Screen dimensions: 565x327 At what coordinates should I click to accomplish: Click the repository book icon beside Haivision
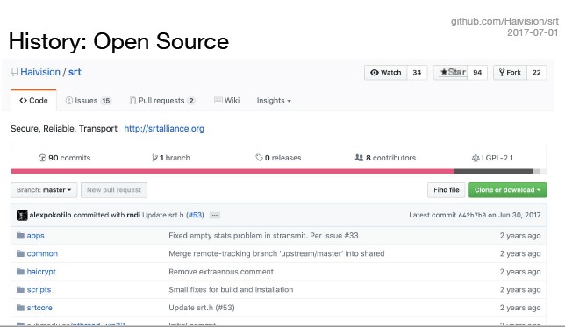14,72
